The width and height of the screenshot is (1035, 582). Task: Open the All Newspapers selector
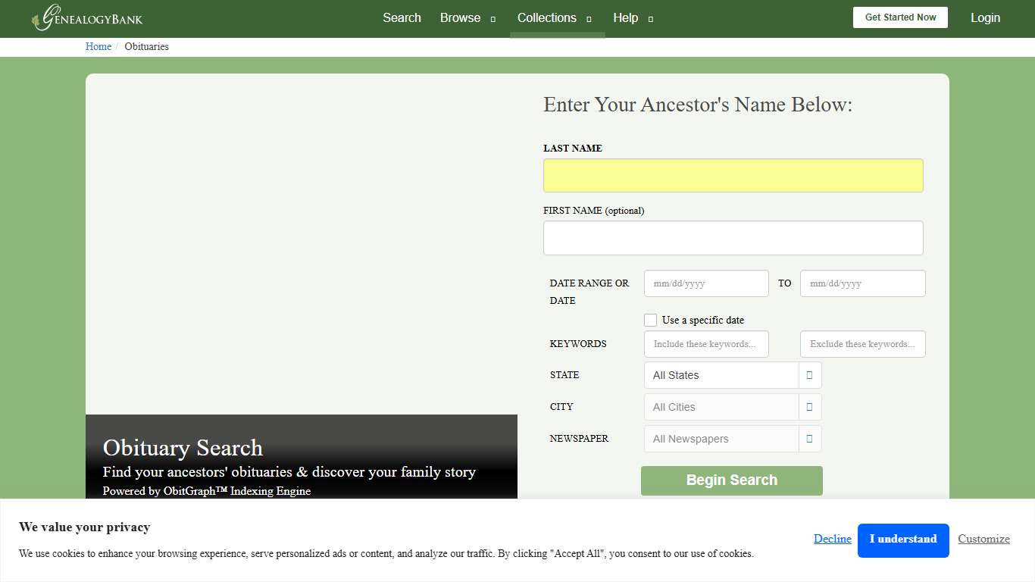pos(720,439)
